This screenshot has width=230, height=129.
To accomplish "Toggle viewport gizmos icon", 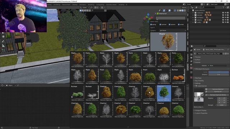I will pyautogui.click(x=164, y=10).
